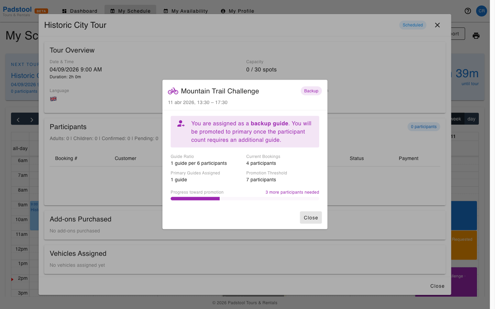Click the '4 participants' current bookings value
This screenshot has height=309, width=495.
[261, 163]
